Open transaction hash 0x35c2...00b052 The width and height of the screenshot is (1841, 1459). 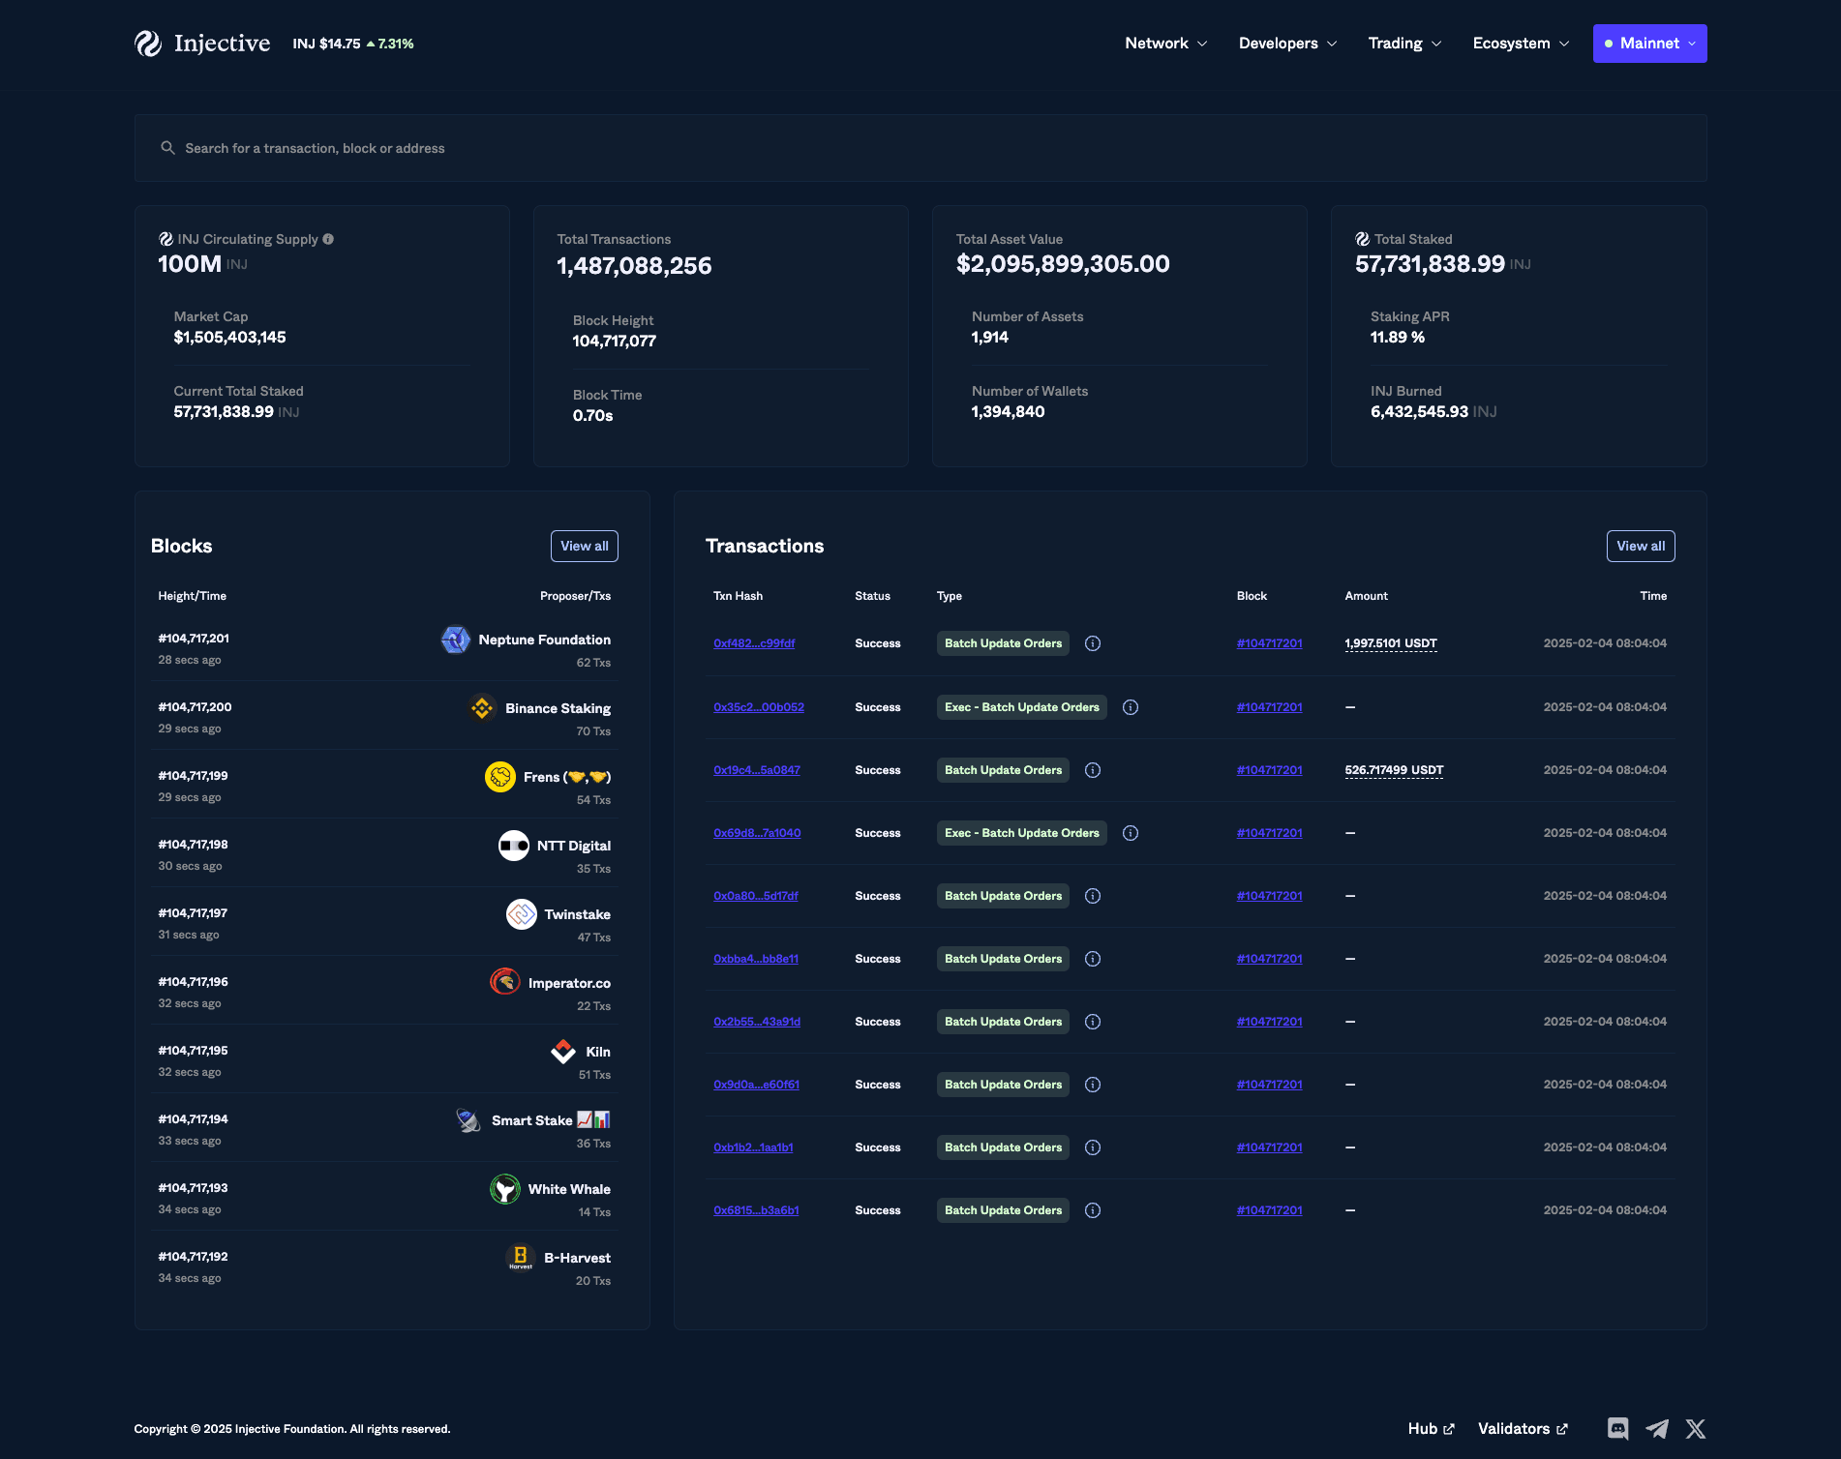pyautogui.click(x=759, y=707)
